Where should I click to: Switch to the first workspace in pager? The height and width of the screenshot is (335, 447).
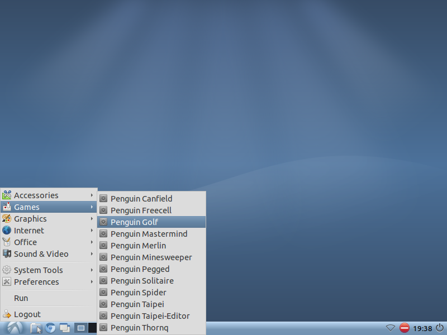point(81,328)
